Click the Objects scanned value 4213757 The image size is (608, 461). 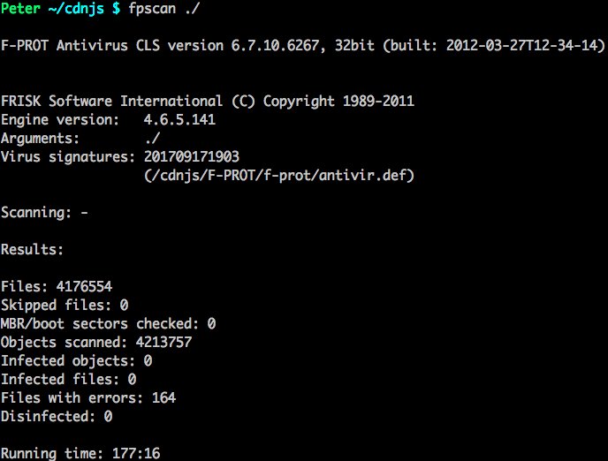coord(163,343)
